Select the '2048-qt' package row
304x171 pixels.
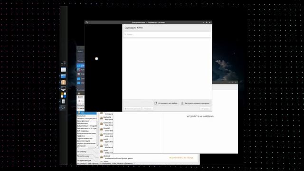tap(149, 157)
